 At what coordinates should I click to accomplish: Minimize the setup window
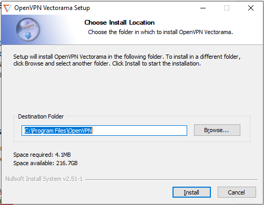tap(203, 8)
